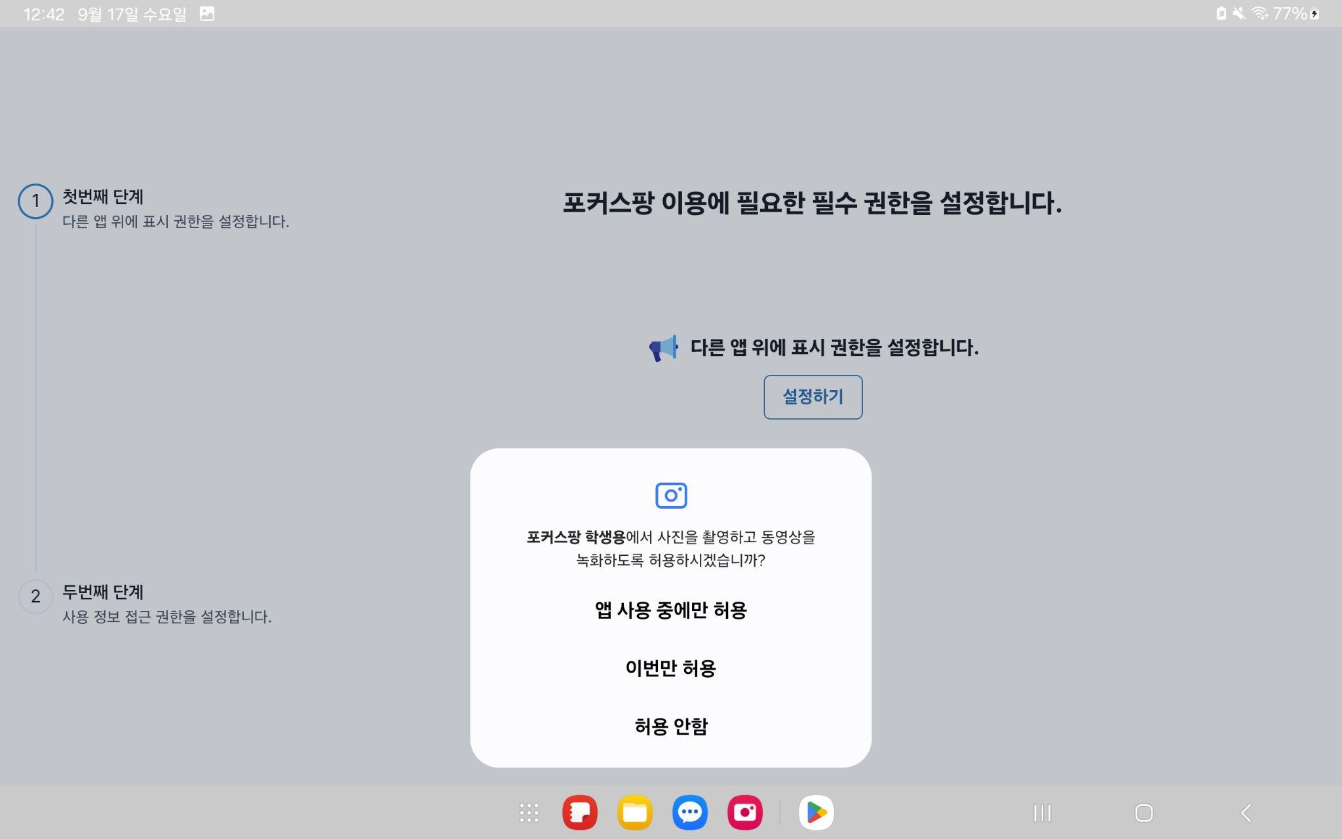Deny camera with '허용 안함'
The image size is (1342, 839).
pyautogui.click(x=670, y=726)
